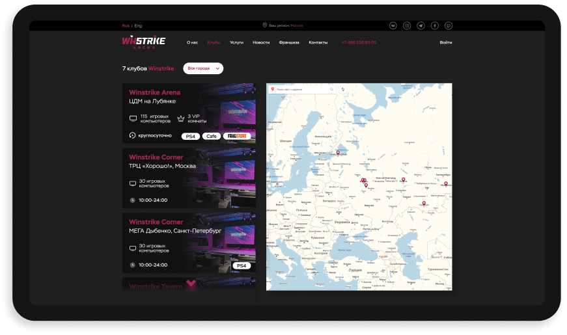This screenshot has height=335, width=567.
Task: Click the monitor icon in Winstrike Arena card
Action: click(133, 118)
